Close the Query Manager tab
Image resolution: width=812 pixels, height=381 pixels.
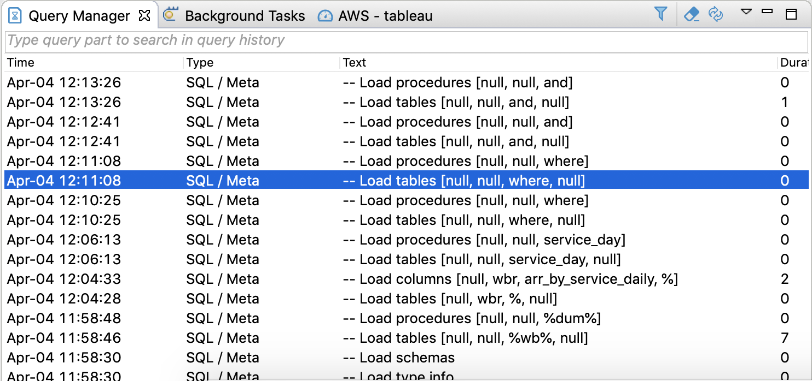tap(144, 16)
